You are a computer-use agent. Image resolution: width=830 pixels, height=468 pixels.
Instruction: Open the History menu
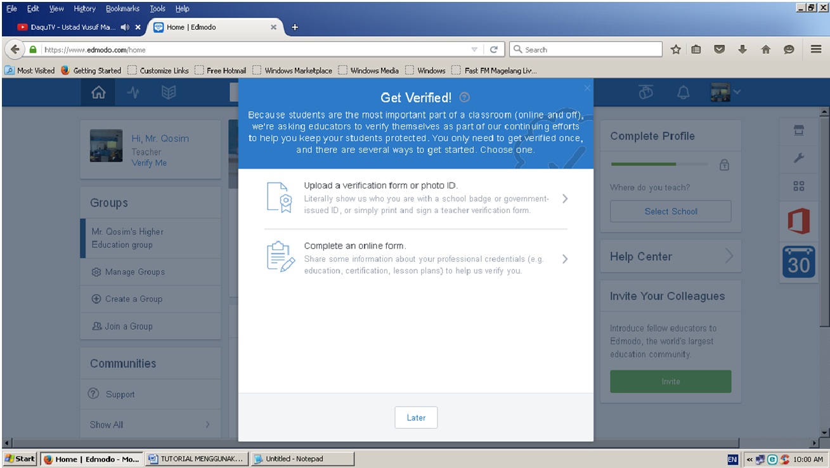[84, 9]
